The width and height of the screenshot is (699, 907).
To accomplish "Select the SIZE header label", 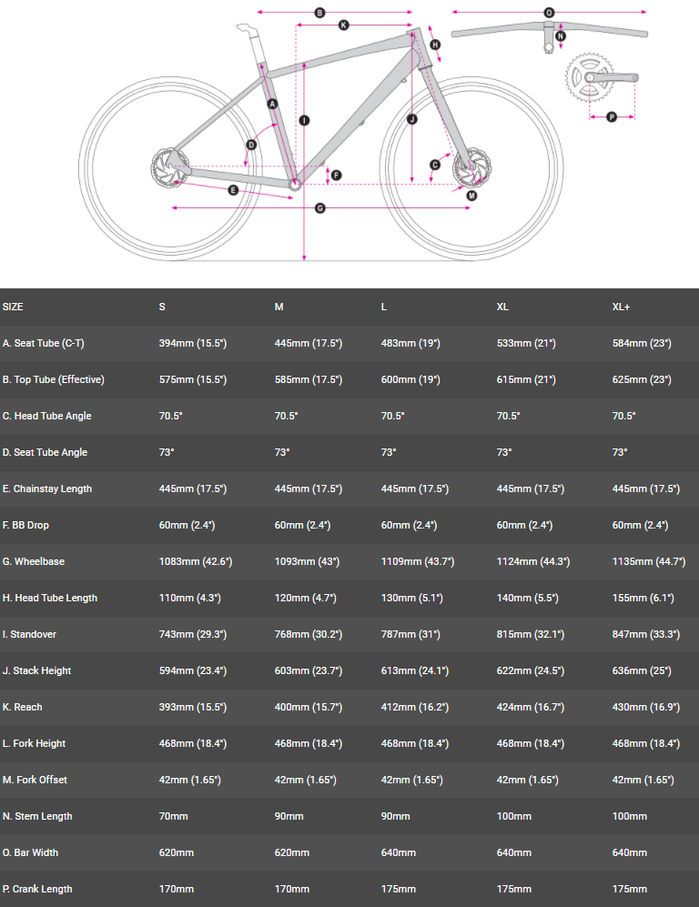I will (x=14, y=307).
